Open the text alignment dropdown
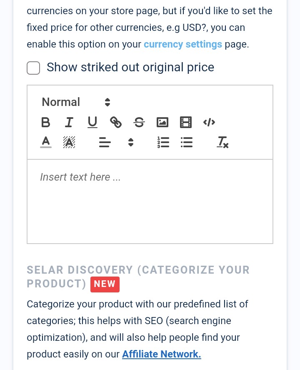This screenshot has height=370, width=300. point(105,142)
